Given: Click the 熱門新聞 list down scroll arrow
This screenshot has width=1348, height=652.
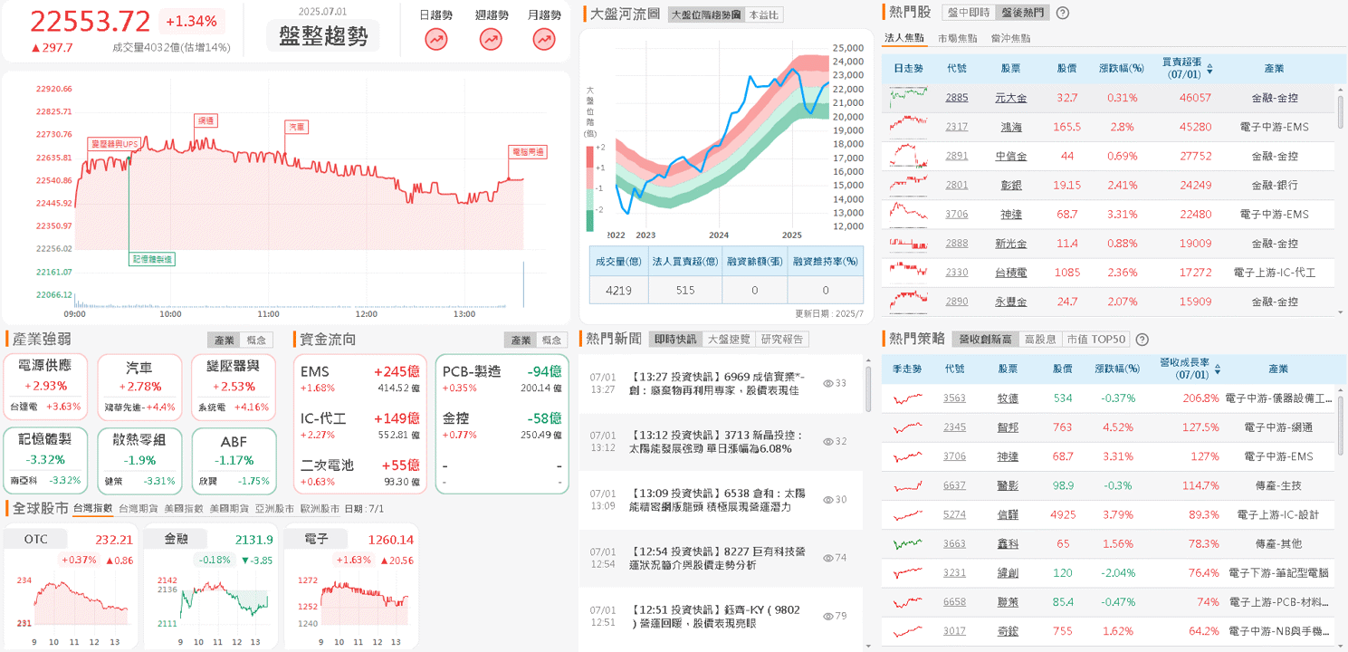Looking at the screenshot, I should tap(869, 646).
